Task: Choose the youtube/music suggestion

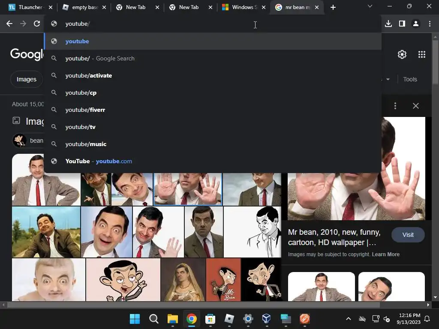Action: 213,144
